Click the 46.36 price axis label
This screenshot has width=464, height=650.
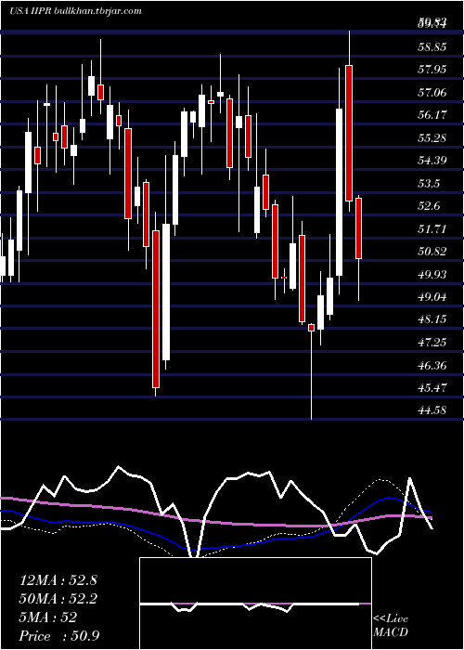(432, 365)
